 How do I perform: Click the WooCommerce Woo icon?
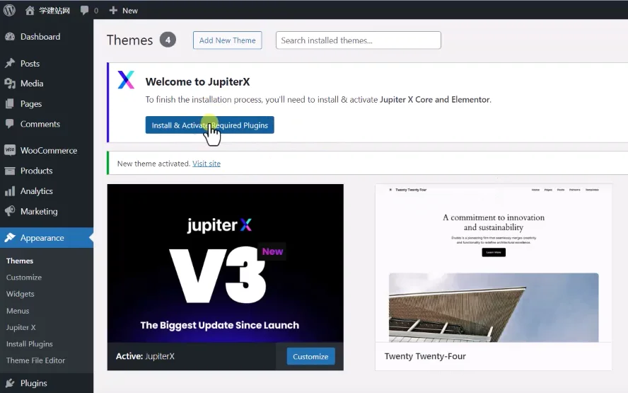[10, 150]
